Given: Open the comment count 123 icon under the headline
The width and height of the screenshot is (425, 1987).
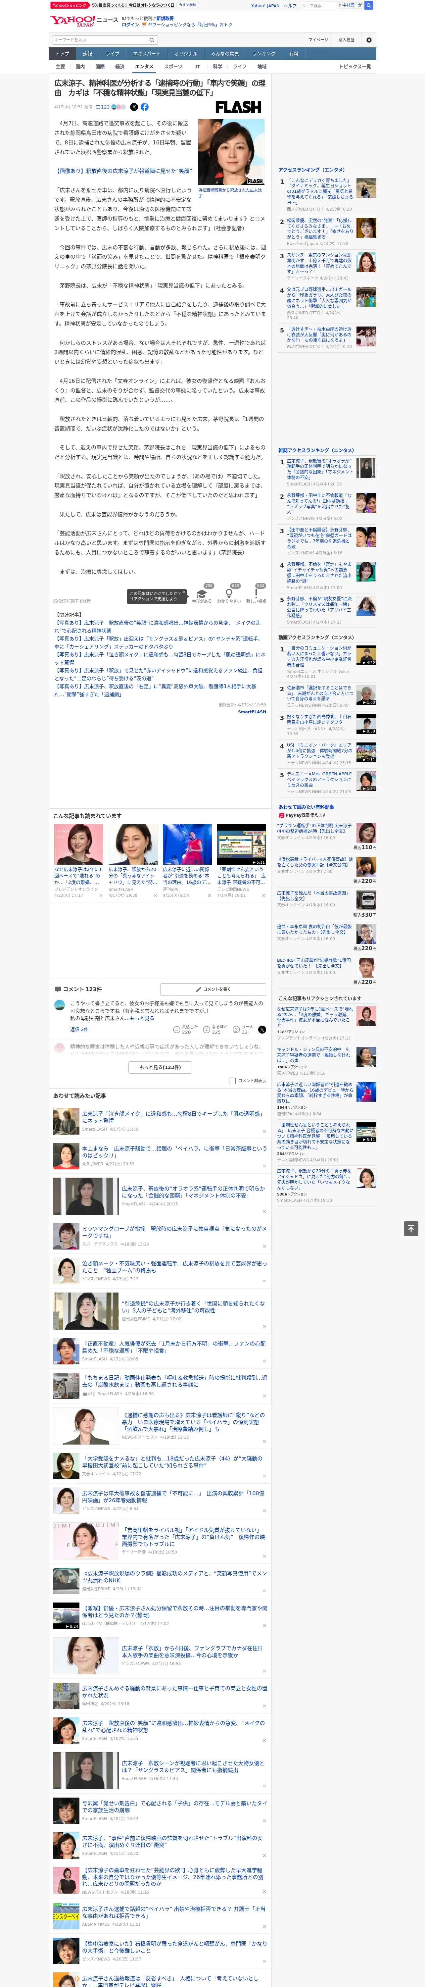Looking at the screenshot, I should [x=103, y=107].
